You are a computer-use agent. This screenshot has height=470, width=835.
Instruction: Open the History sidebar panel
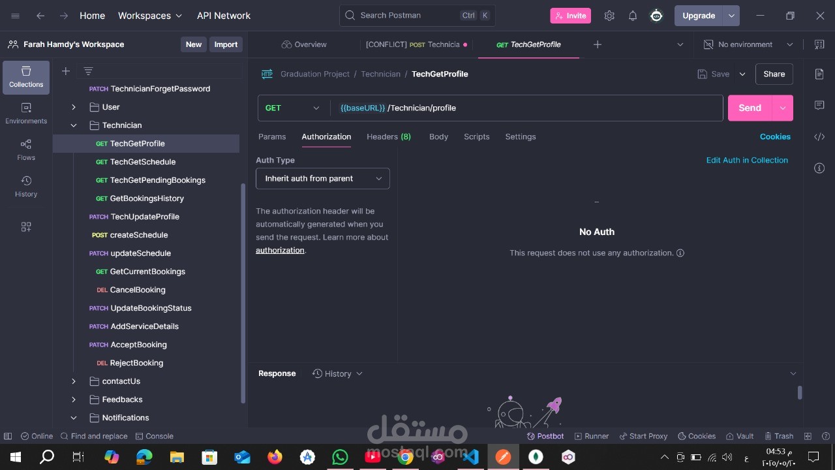26,187
